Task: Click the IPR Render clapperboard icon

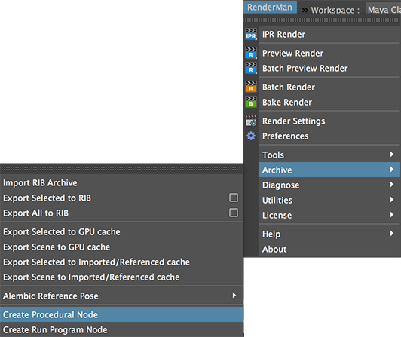Action: coord(251,34)
